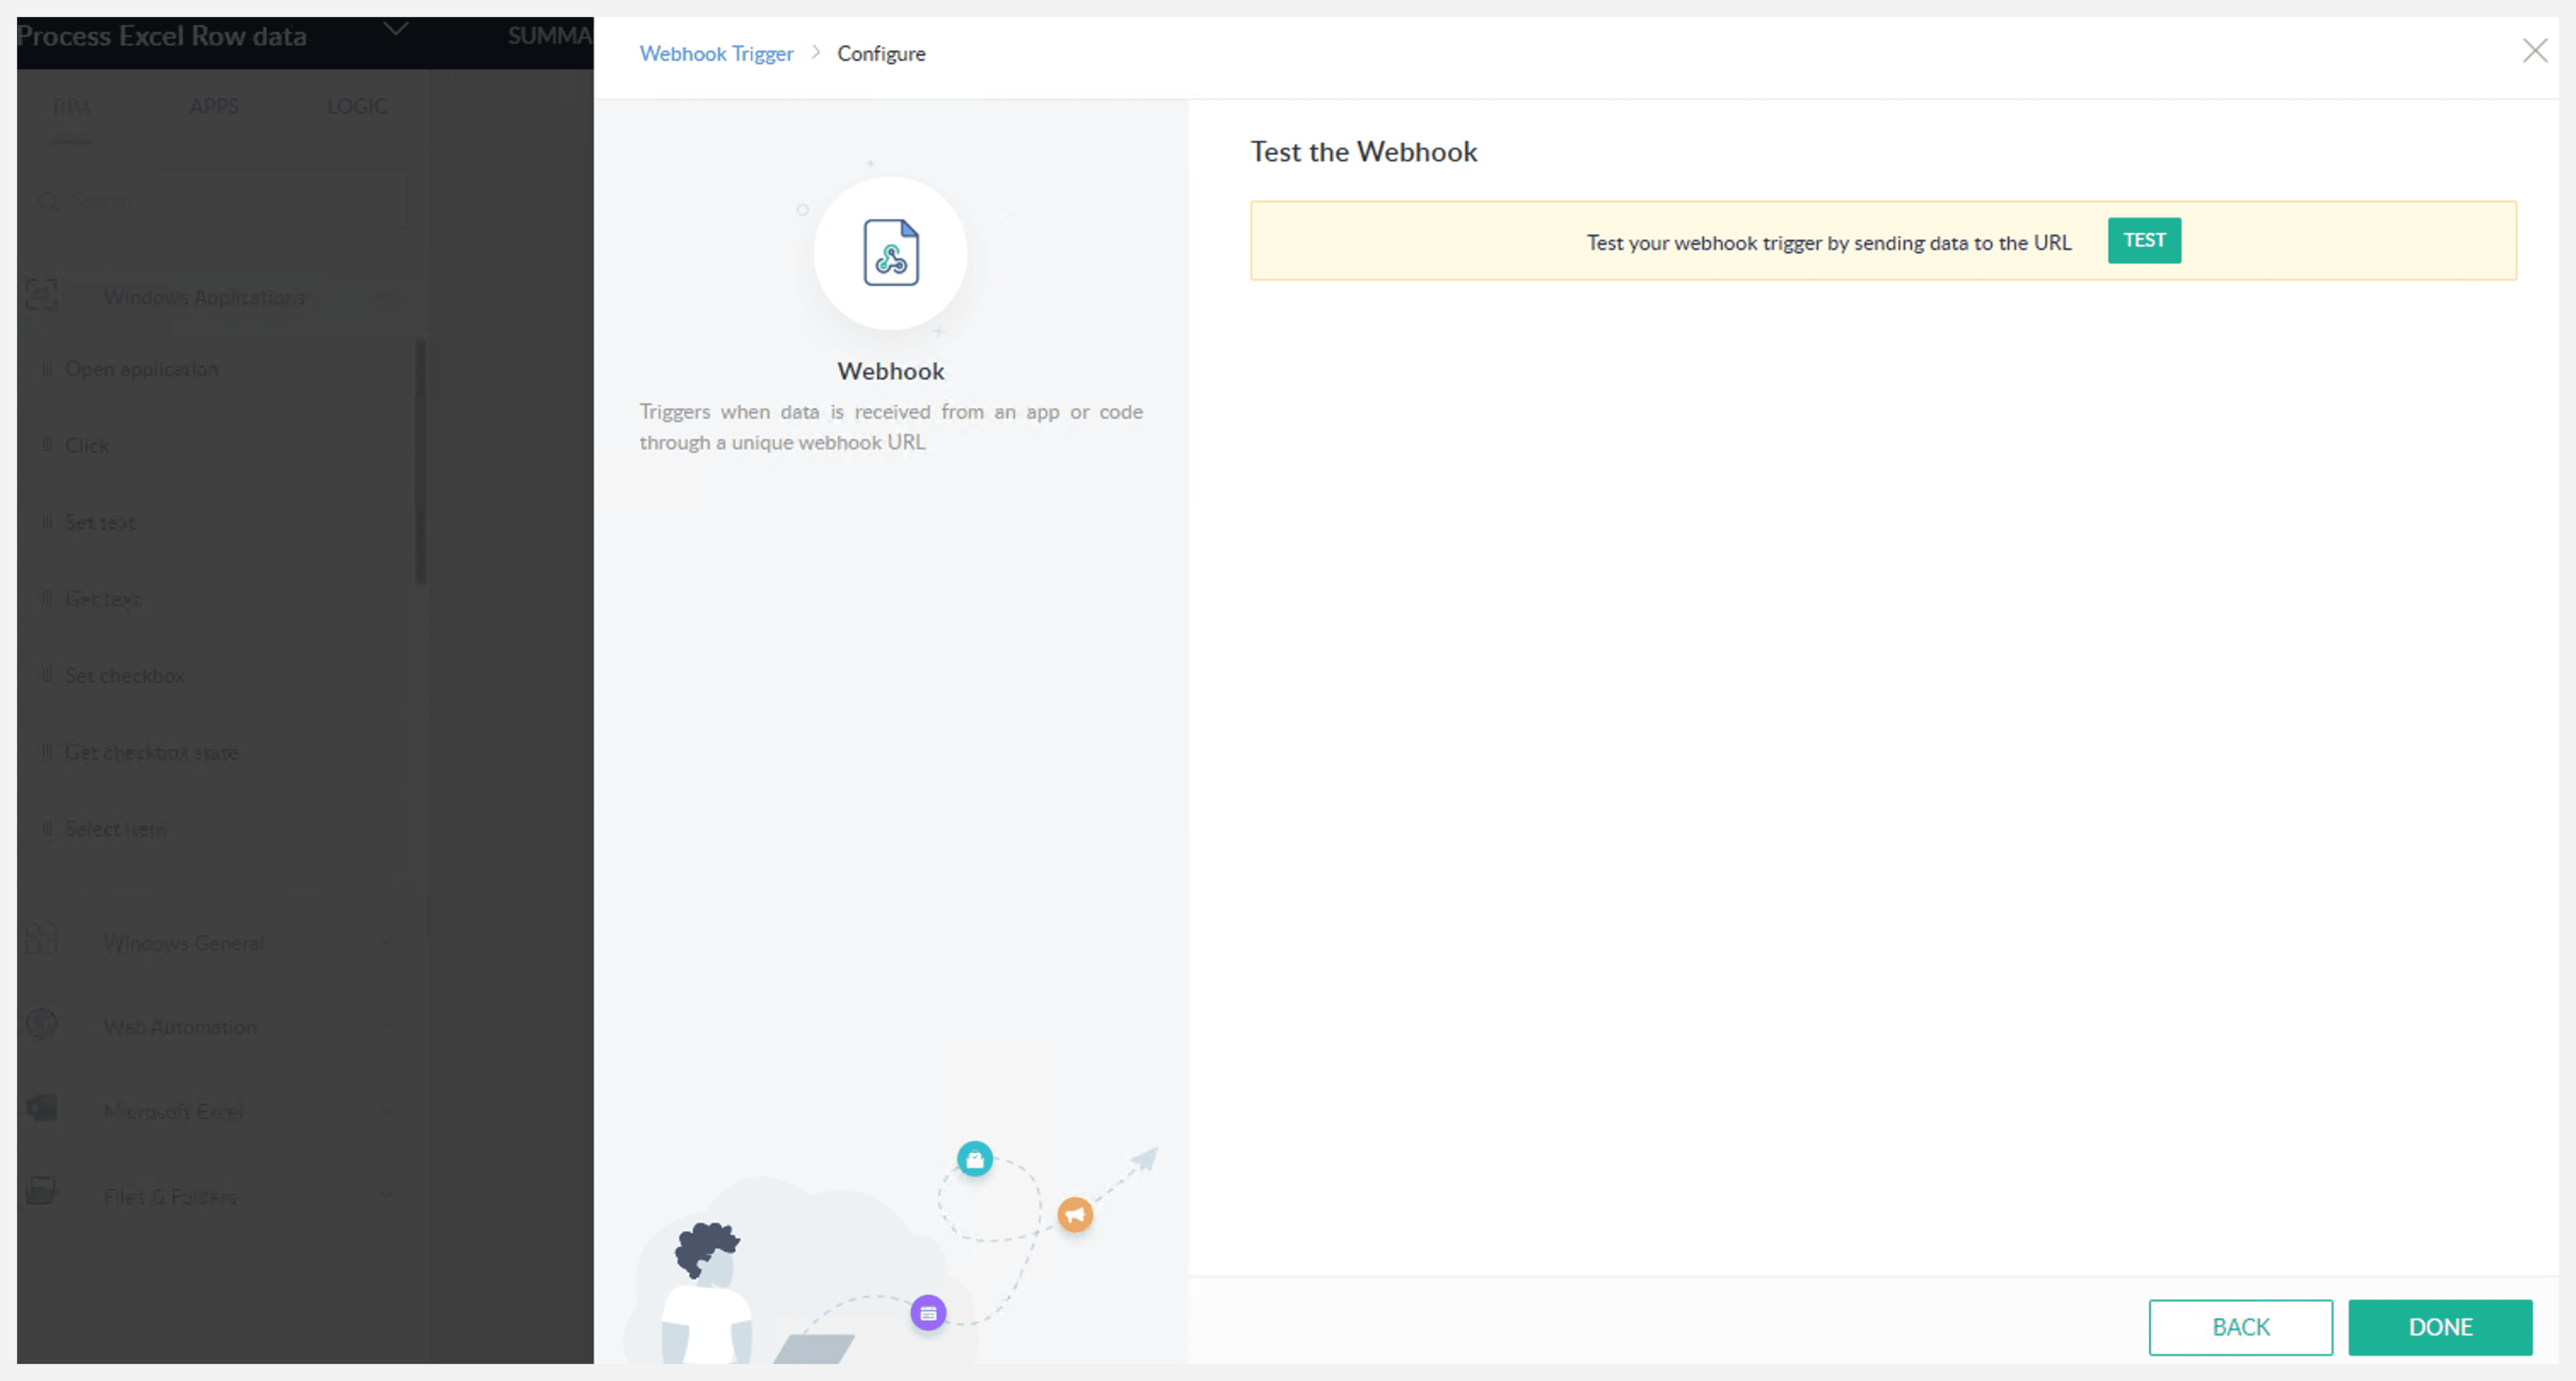Screen dimensions: 2576x1381
Task: Click the orange megaphone icon
Action: coord(1075,1214)
